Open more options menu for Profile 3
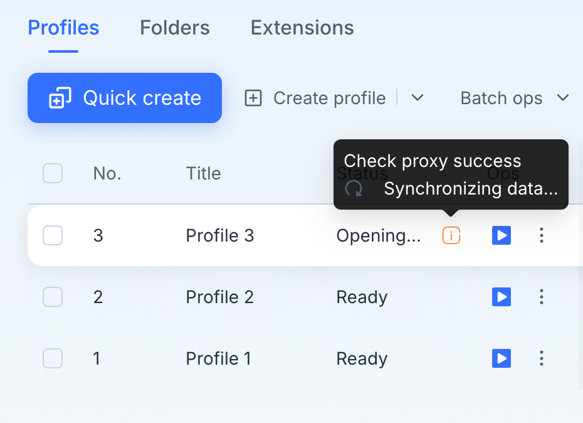Screen dimensions: 583x423 542,235
